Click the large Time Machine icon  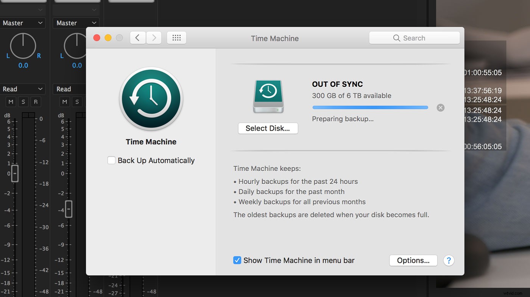(151, 98)
